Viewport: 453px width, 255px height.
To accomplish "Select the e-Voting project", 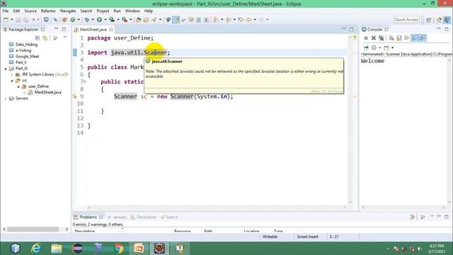I will (x=23, y=50).
